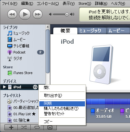Select 02.強化★ smart playlist icon
130x132 pixels.
pyautogui.click(x=10, y=120)
